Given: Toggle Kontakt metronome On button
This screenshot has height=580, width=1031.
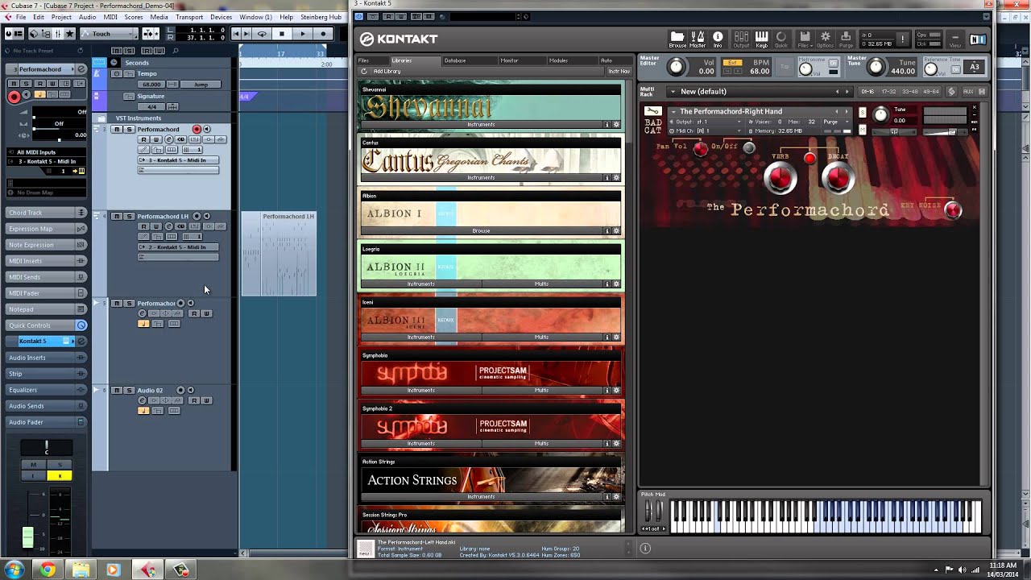Looking at the screenshot, I should [833, 62].
